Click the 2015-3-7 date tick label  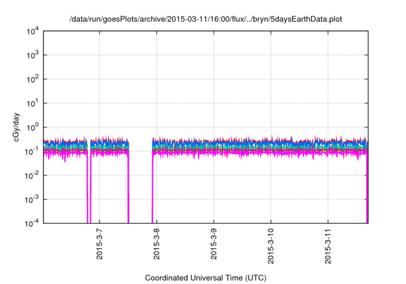(x=100, y=244)
